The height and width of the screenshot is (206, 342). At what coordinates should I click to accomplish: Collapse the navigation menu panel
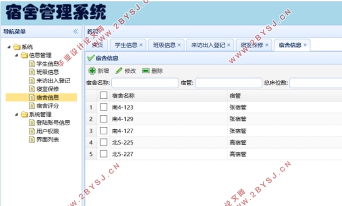[x=75, y=31]
